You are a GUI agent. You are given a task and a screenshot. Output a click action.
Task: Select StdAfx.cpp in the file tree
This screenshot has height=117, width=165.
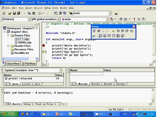pos(25,42)
